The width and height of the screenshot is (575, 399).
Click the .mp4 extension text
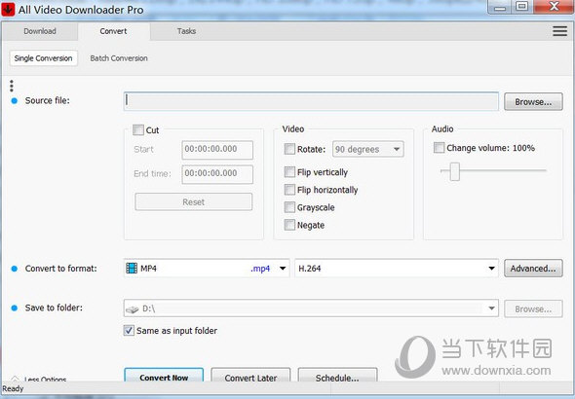coord(260,269)
